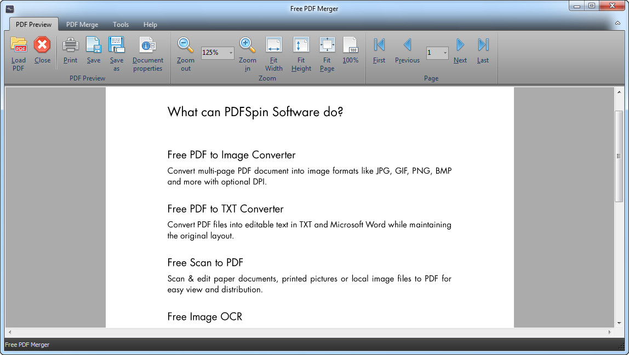Set zoom to 100% icon
The width and height of the screenshot is (629, 355).
coord(350,50)
